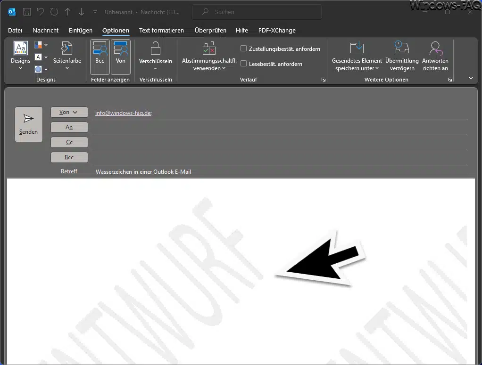Viewport: 482px width, 365px height.
Task: Open the Designs gallery
Action: (21, 55)
